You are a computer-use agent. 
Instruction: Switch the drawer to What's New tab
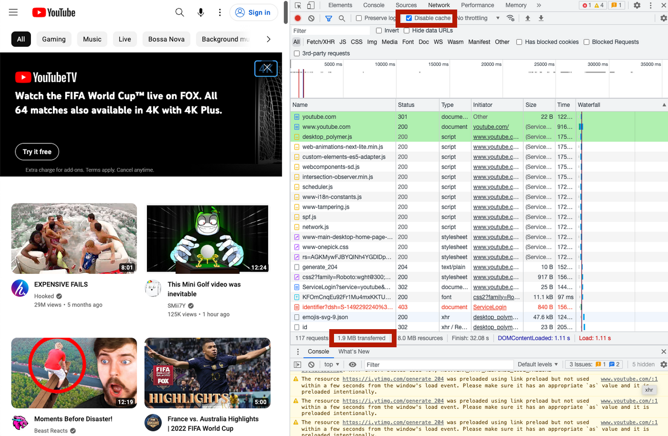click(354, 352)
